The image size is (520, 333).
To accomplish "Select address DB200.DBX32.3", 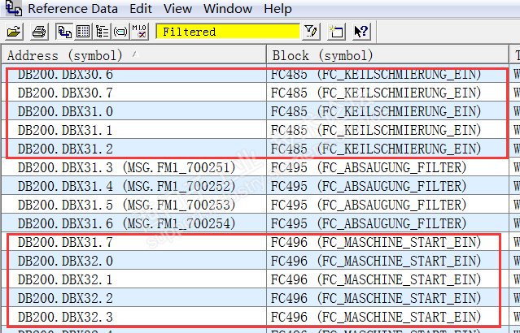I will coord(65,317).
